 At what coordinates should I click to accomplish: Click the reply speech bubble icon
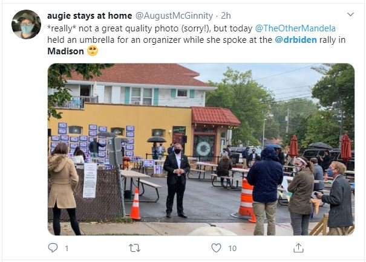click(x=53, y=248)
